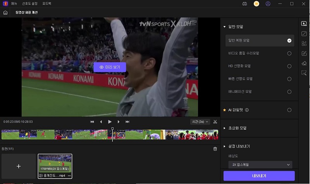Select the edit pencil sidebar tool

click(304, 53)
